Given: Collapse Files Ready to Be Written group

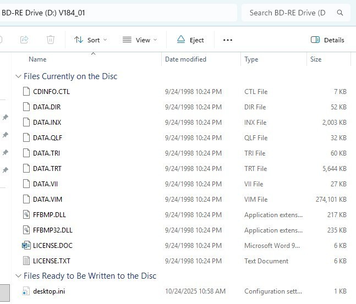Looking at the screenshot, I should pos(19,276).
